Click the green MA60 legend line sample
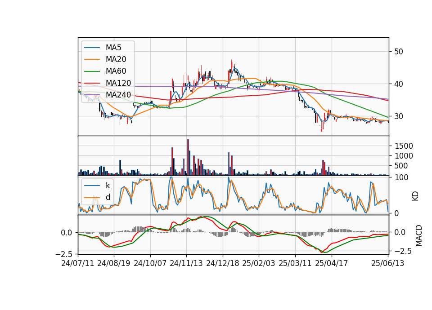The height and width of the screenshot is (310, 432). tap(92, 71)
